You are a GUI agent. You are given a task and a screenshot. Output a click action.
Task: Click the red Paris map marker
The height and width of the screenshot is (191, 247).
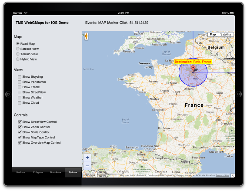pyautogui.click(x=193, y=69)
